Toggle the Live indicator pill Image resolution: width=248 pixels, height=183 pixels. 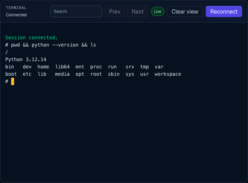pos(157,11)
